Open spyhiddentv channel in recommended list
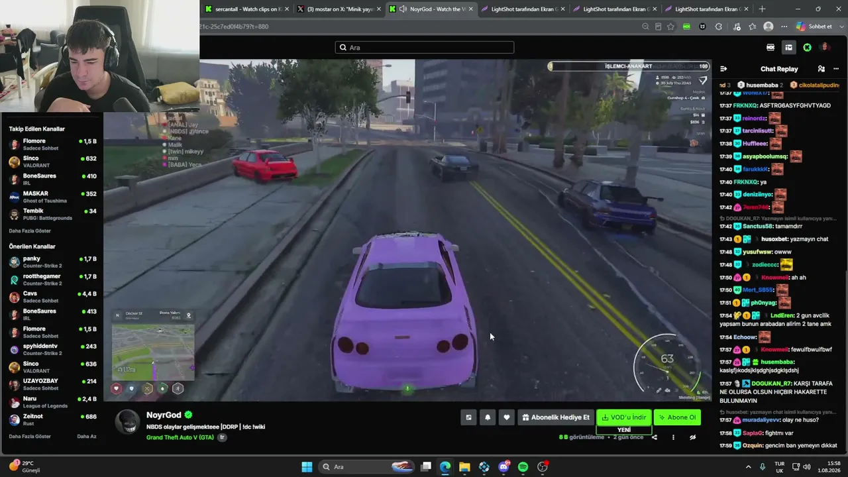This screenshot has width=848, height=477. pyautogui.click(x=53, y=349)
